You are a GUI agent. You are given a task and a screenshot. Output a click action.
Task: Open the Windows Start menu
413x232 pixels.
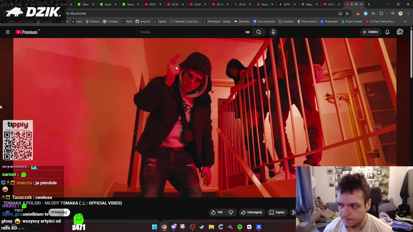click(155, 227)
